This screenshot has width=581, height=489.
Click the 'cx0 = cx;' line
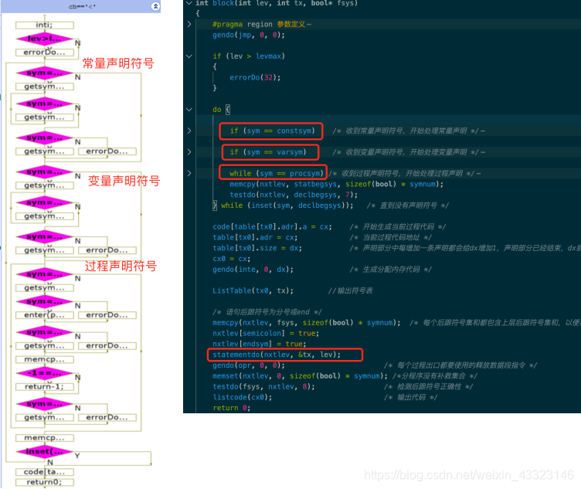232,259
